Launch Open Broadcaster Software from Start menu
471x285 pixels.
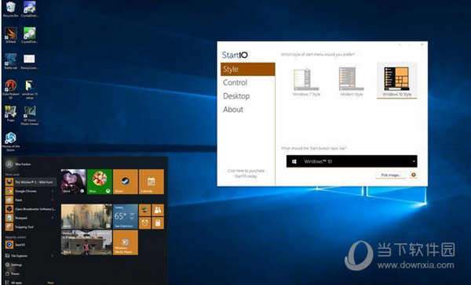click(31, 209)
